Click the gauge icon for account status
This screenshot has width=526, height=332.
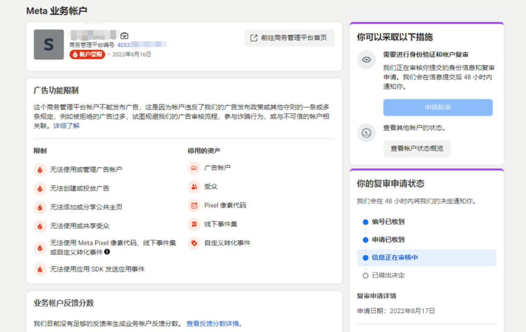pyautogui.click(x=366, y=133)
